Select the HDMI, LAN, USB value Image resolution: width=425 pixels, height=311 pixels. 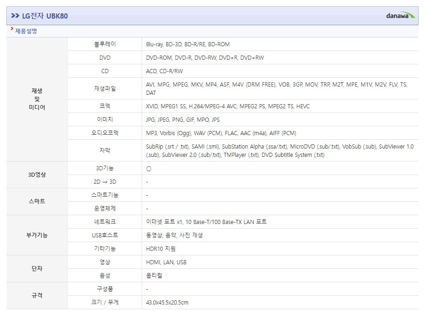point(166,262)
